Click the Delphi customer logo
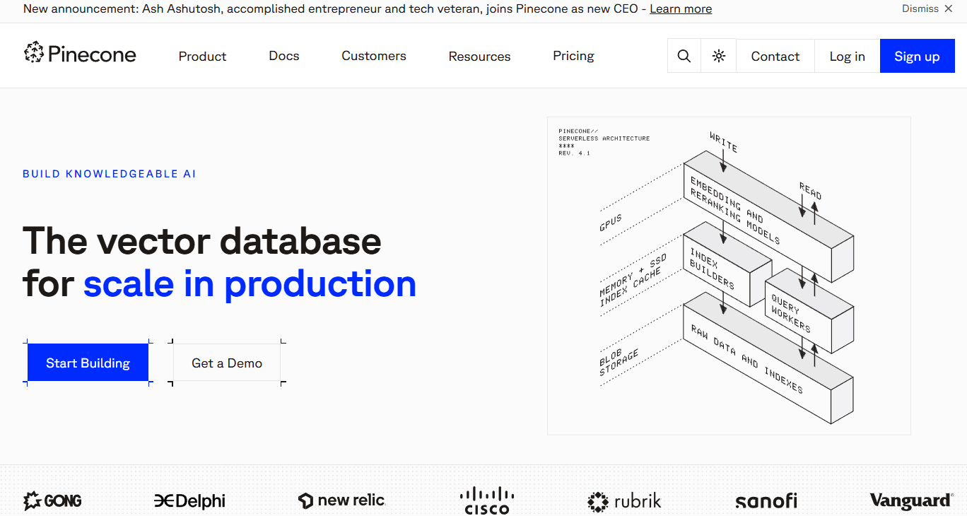 coord(189,501)
